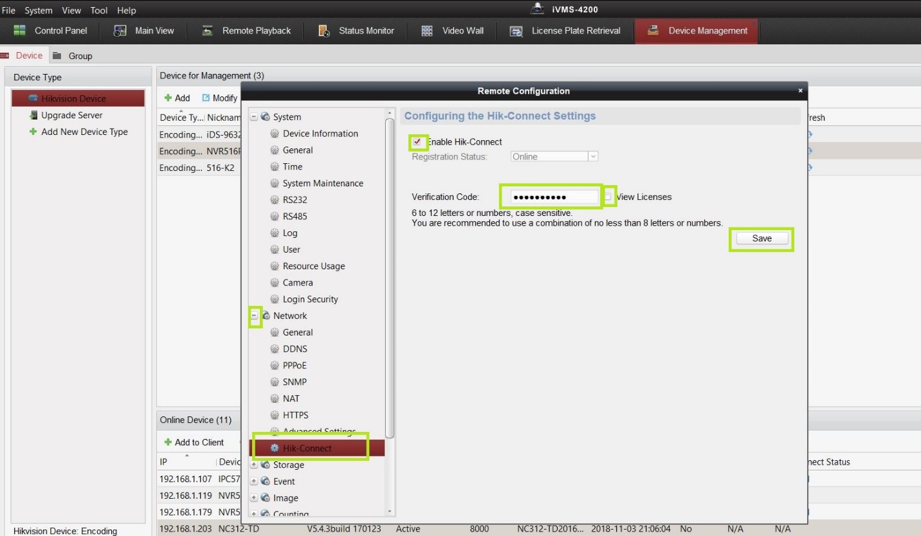This screenshot has height=536, width=921.
Task: Select online device 192.168.1.107
Action: click(x=199, y=479)
